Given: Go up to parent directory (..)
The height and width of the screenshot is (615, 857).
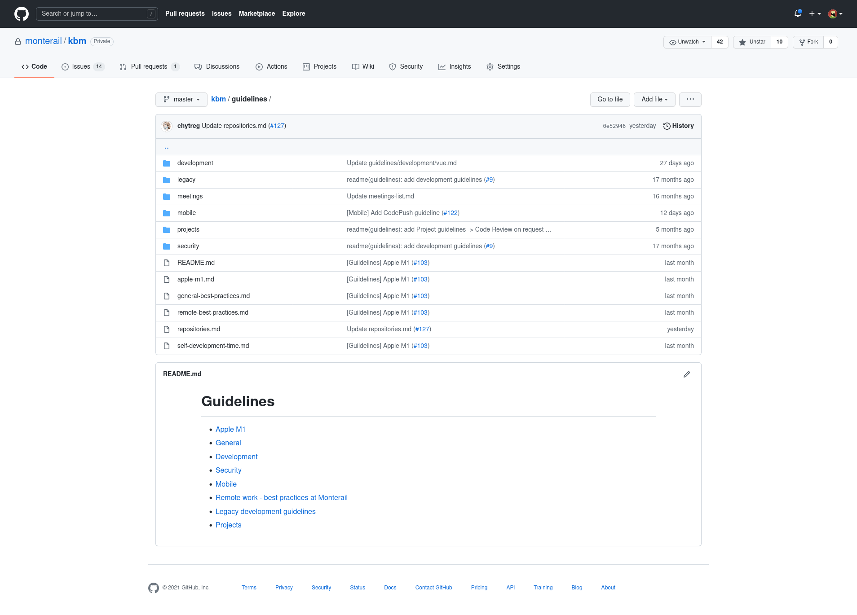Looking at the screenshot, I should coord(167,147).
